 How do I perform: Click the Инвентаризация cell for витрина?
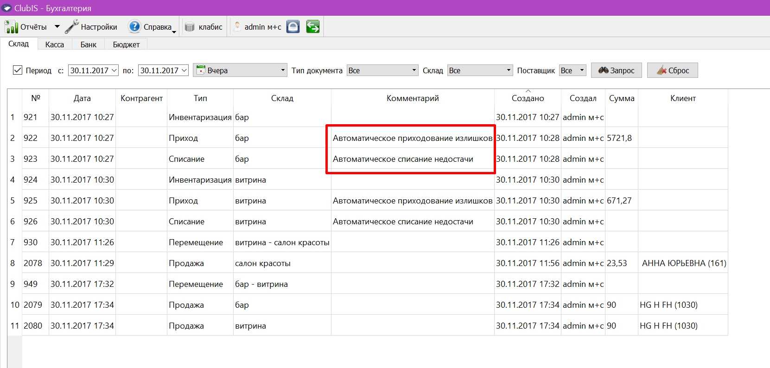(x=200, y=180)
